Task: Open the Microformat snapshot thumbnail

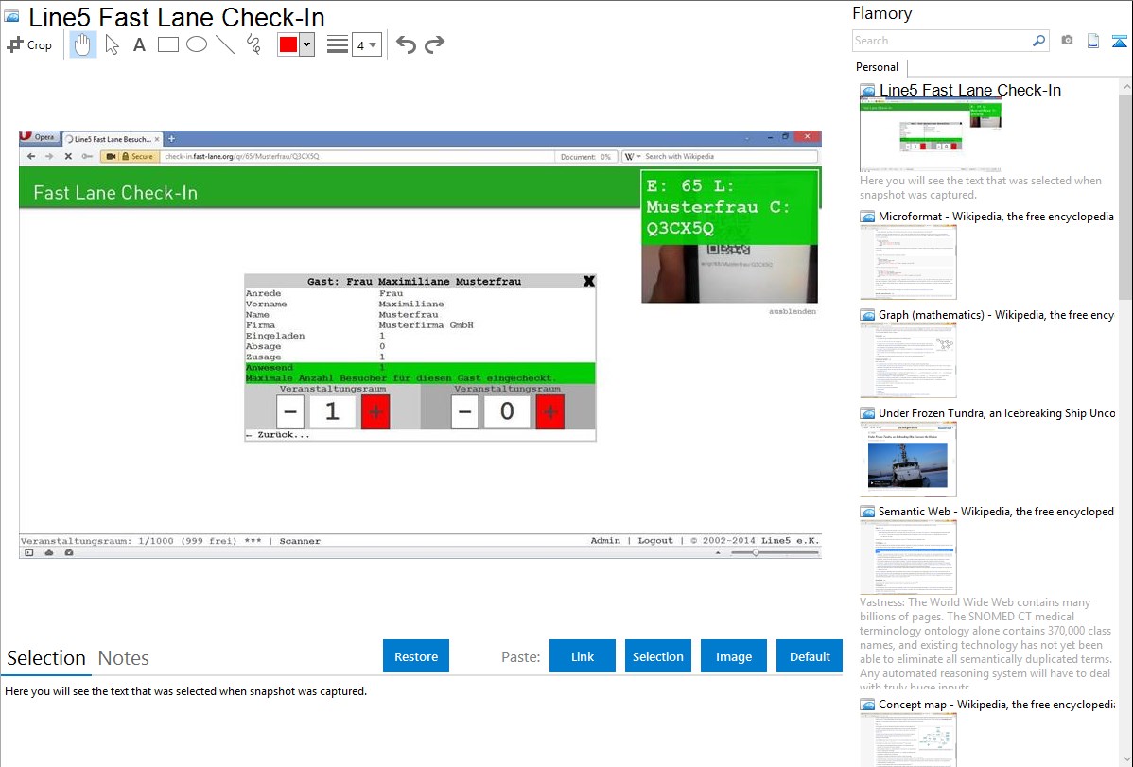Action: (x=908, y=262)
